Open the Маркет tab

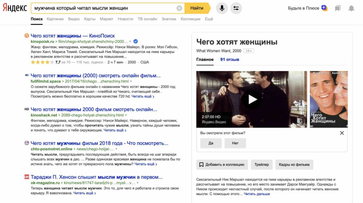coord(106,19)
